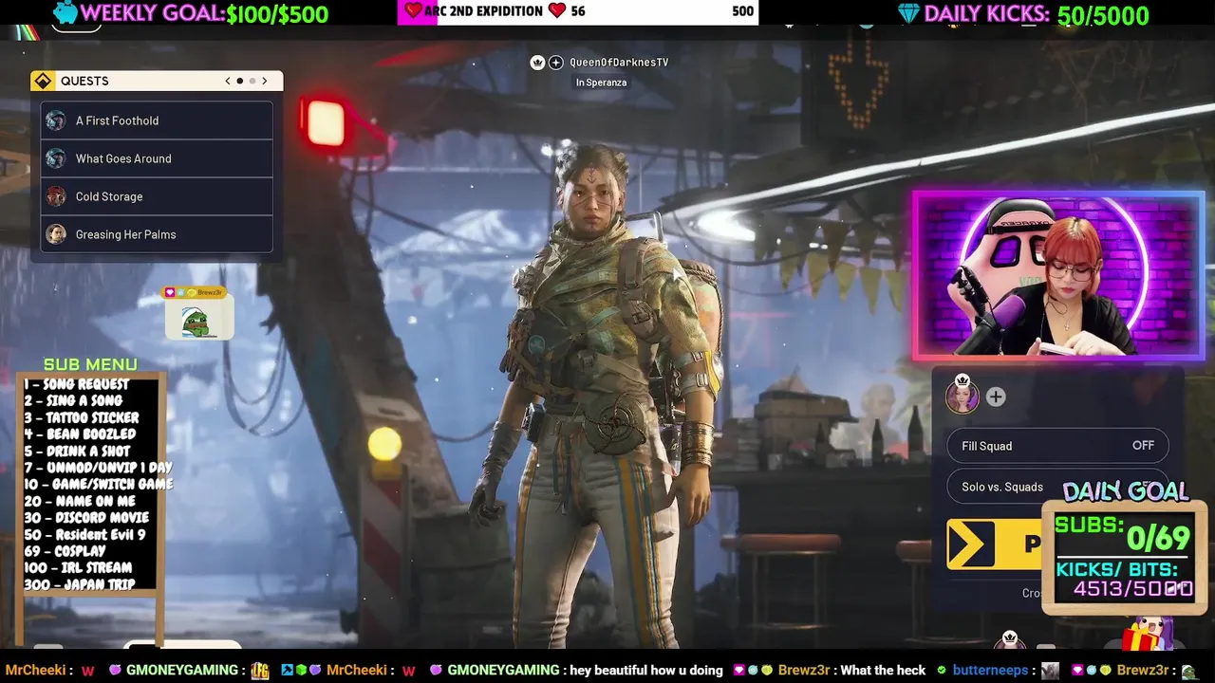Screen dimensions: 1215x683
Task: Click the Pepe frog emote from Brewz3r
Action: tap(198, 321)
